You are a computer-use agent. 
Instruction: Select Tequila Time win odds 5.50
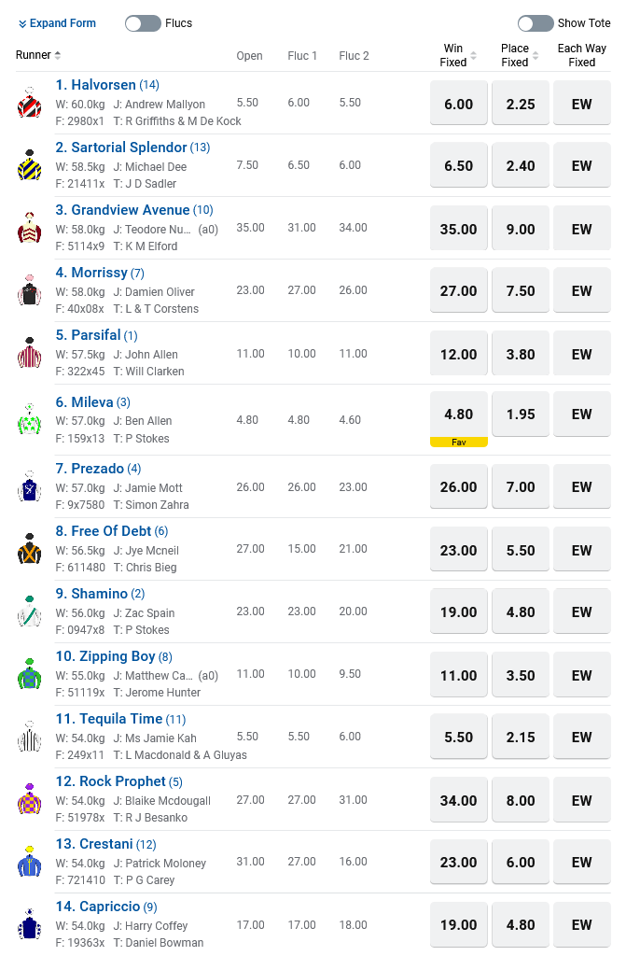[x=458, y=738]
